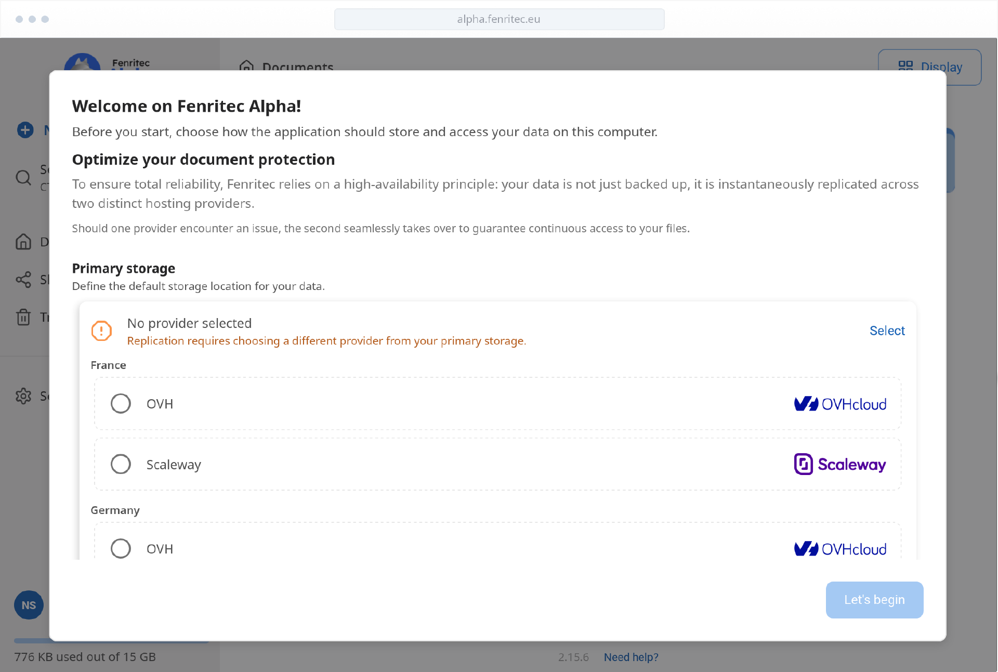Open the settings gear icon
This screenshot has height=672, width=998.
(23, 396)
